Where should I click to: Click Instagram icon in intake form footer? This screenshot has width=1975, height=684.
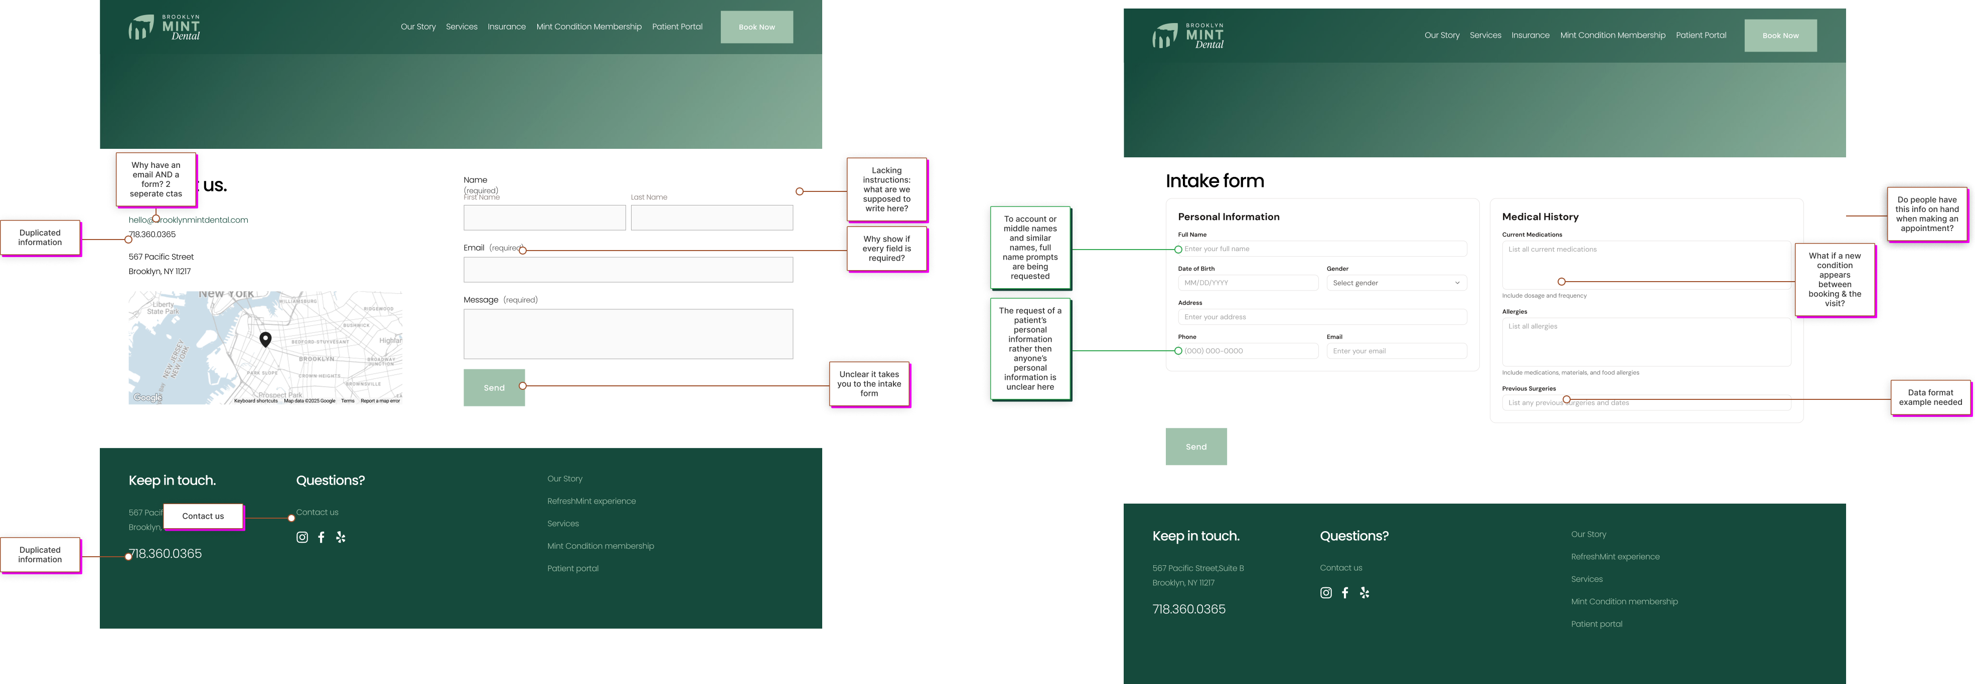(1325, 593)
